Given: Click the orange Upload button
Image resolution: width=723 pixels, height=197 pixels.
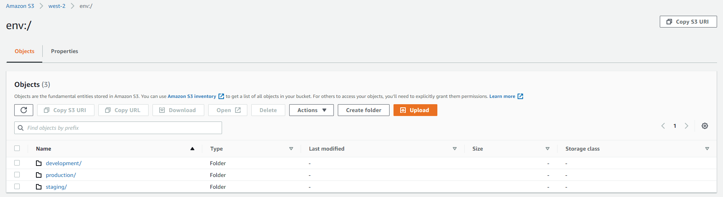Looking at the screenshot, I should click(x=415, y=110).
